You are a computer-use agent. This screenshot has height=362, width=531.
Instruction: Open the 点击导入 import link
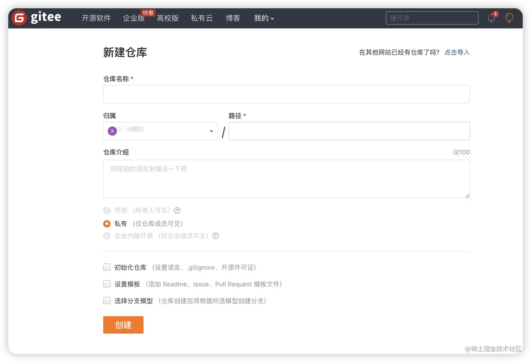click(457, 52)
